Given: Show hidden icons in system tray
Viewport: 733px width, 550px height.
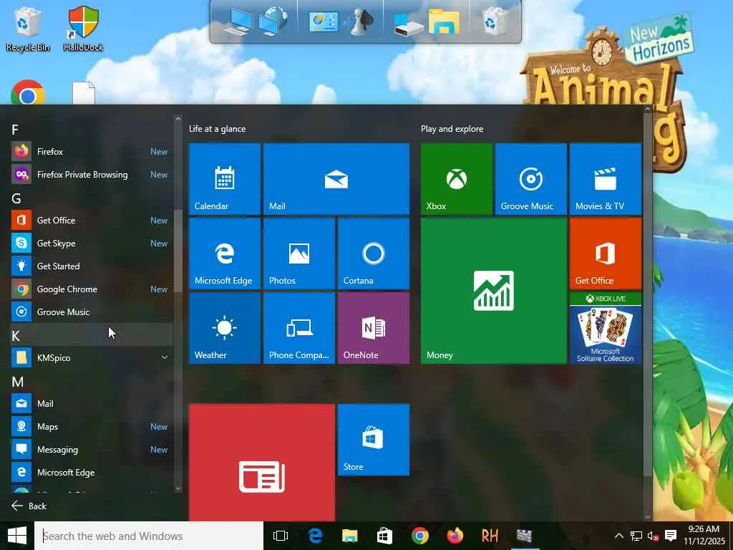Looking at the screenshot, I should 618,536.
